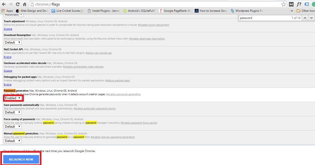
Task: Open the #enable-download-resumption anchor link
Action: point(147,39)
